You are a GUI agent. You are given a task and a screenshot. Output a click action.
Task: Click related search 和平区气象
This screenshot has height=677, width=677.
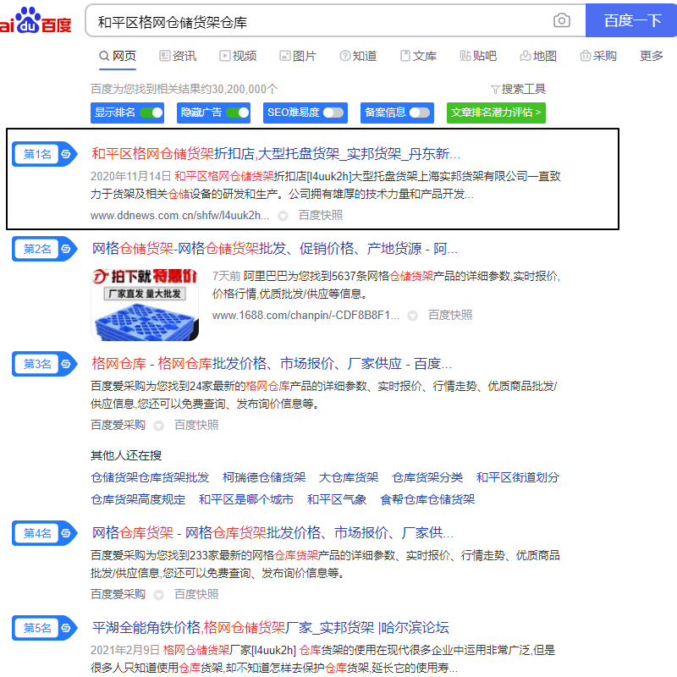click(x=337, y=500)
